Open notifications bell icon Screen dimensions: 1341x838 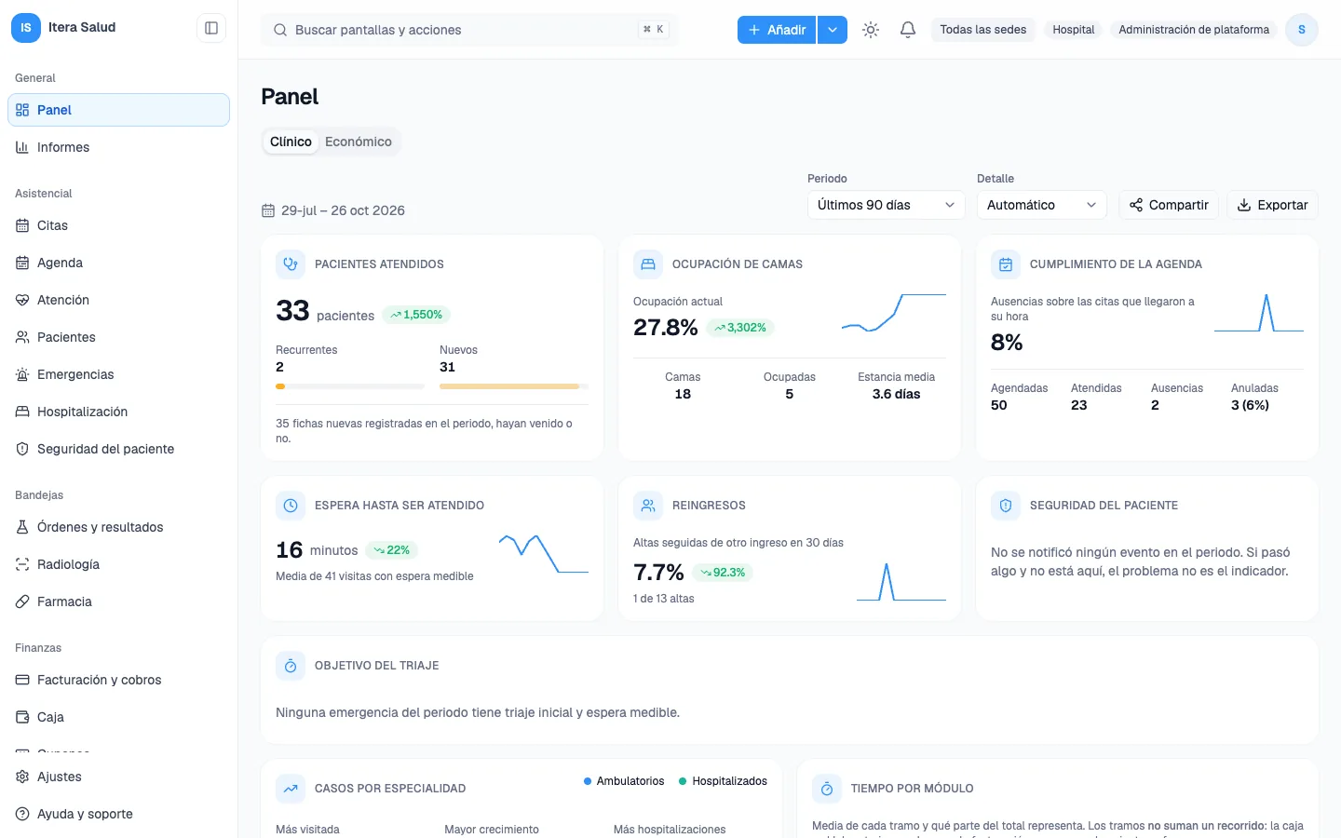coord(908,30)
